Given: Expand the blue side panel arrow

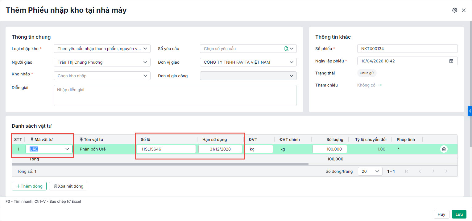Looking at the screenshot, I should 470,111.
